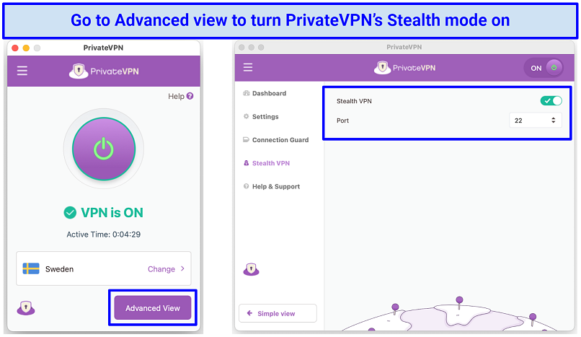Click the Dashboard gauge icon
This screenshot has height=337, width=581.
(x=246, y=93)
